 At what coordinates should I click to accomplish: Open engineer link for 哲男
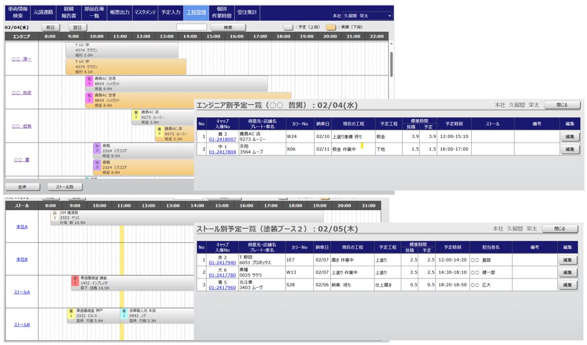(22, 126)
